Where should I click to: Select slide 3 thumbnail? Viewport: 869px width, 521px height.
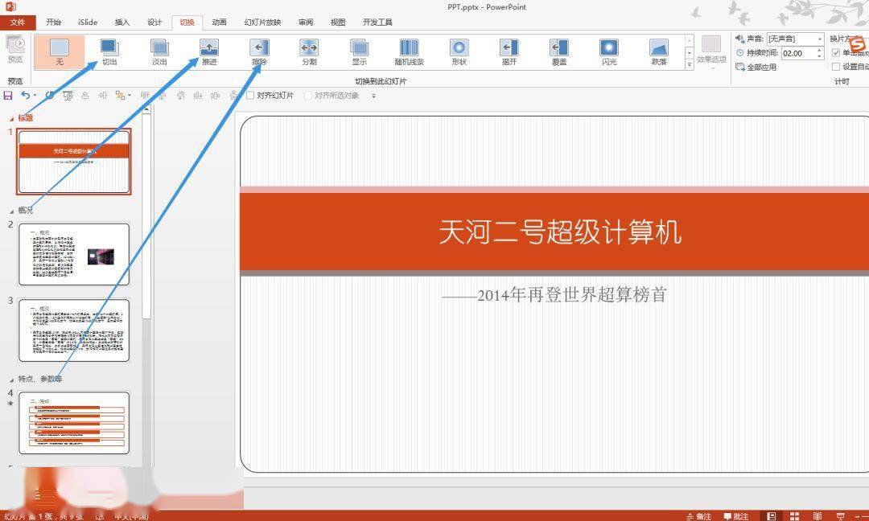point(74,330)
